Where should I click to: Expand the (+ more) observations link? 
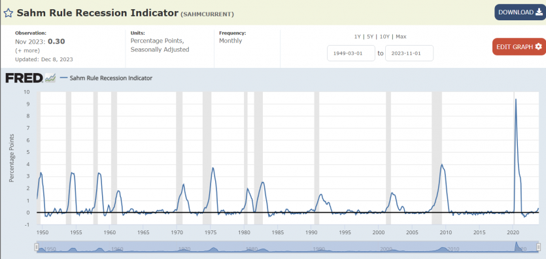27,50
